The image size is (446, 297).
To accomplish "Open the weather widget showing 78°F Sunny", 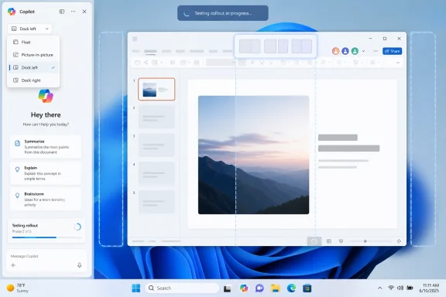I will (x=18, y=288).
